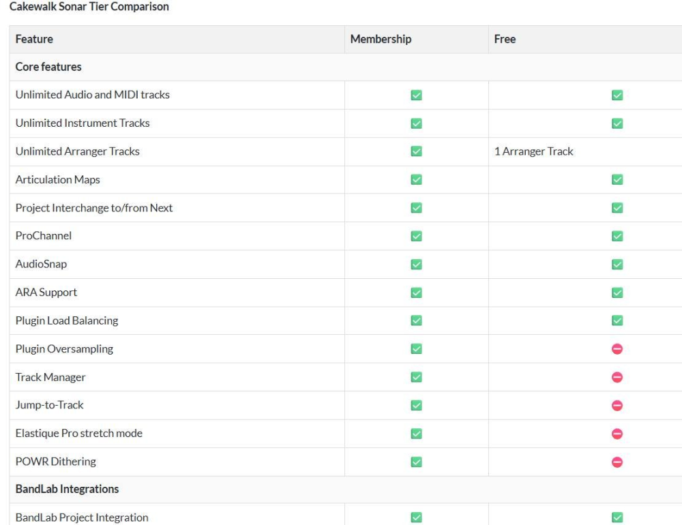The width and height of the screenshot is (682, 525).
Task: Click Free checkmark for Unlimited Audio and MIDI tracks
Action: 617,95
